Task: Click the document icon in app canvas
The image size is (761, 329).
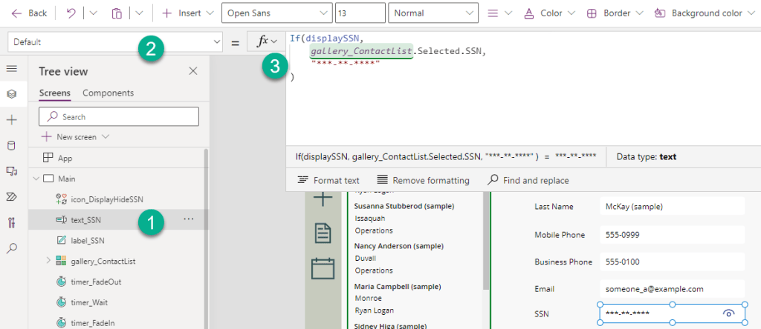Action: pyautogui.click(x=323, y=233)
